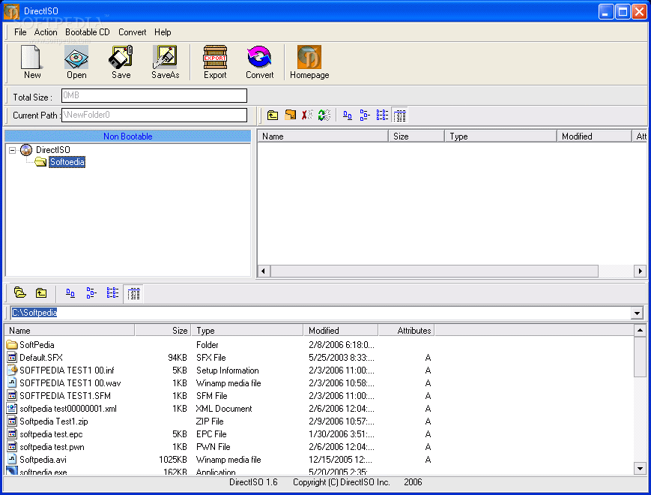Click the Convert toolbar icon
The width and height of the screenshot is (651, 495).
[259, 57]
